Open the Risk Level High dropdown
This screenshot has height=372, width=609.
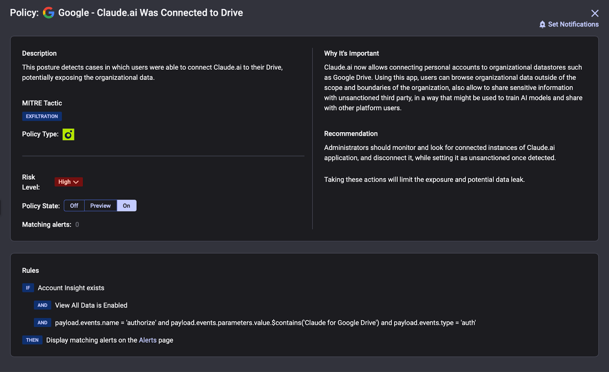pos(69,182)
